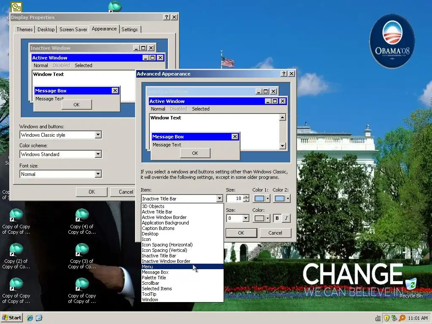The image size is (432, 324).
Task: Choose Application Background from list
Action: (182, 223)
